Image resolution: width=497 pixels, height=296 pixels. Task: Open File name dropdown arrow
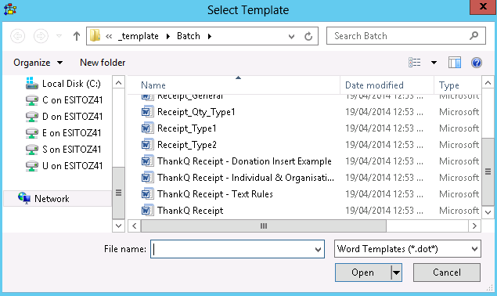[x=318, y=249]
